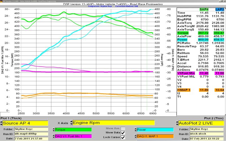Image resolution: width=226 pixels, height=141 pixels.
Task: Click the 5000 tick on the RPM axis
Action: coord(96,113)
